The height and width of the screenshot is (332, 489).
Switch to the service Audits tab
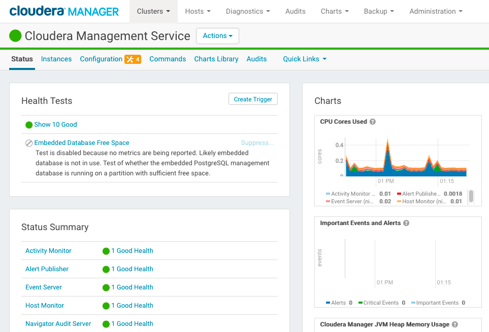[256, 59]
